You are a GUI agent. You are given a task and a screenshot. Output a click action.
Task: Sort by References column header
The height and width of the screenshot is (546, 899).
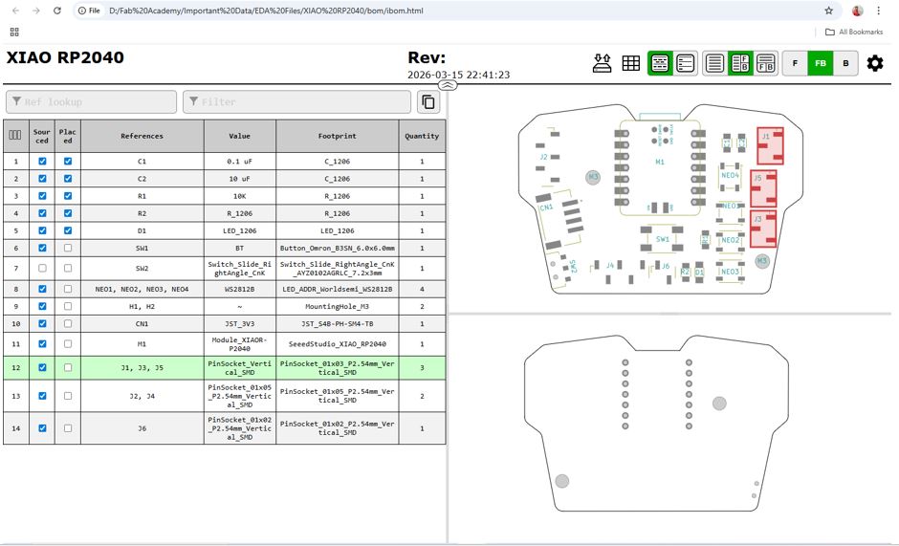[x=143, y=136]
